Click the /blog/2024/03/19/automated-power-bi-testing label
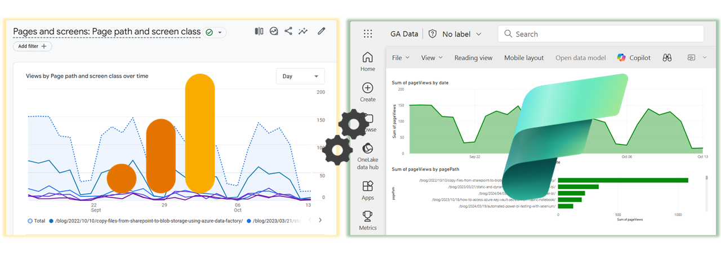721x256 pixels. 507,206
